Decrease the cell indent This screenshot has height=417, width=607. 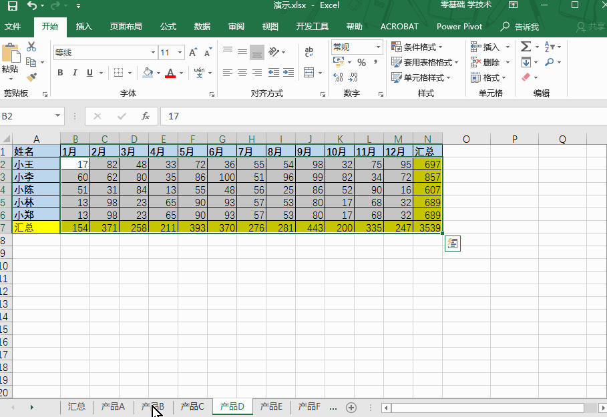274,73
